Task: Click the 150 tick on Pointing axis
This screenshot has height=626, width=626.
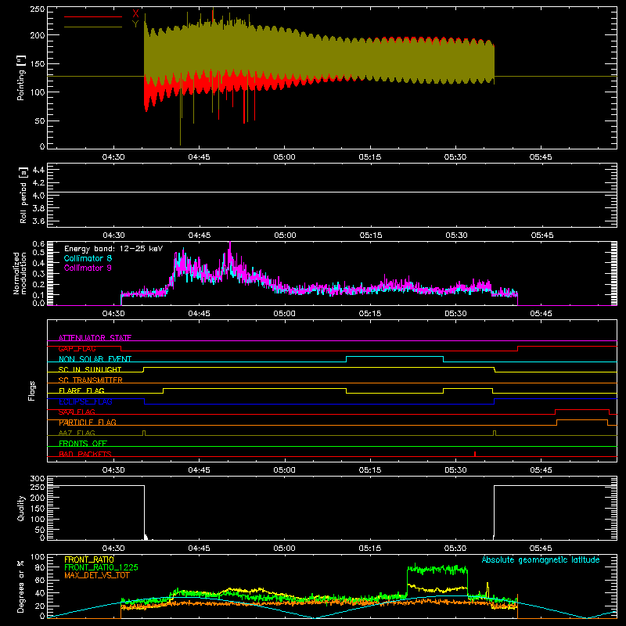Action: (37, 63)
